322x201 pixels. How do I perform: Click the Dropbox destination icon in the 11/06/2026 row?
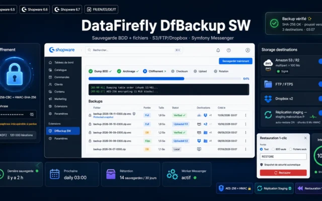click(205, 115)
